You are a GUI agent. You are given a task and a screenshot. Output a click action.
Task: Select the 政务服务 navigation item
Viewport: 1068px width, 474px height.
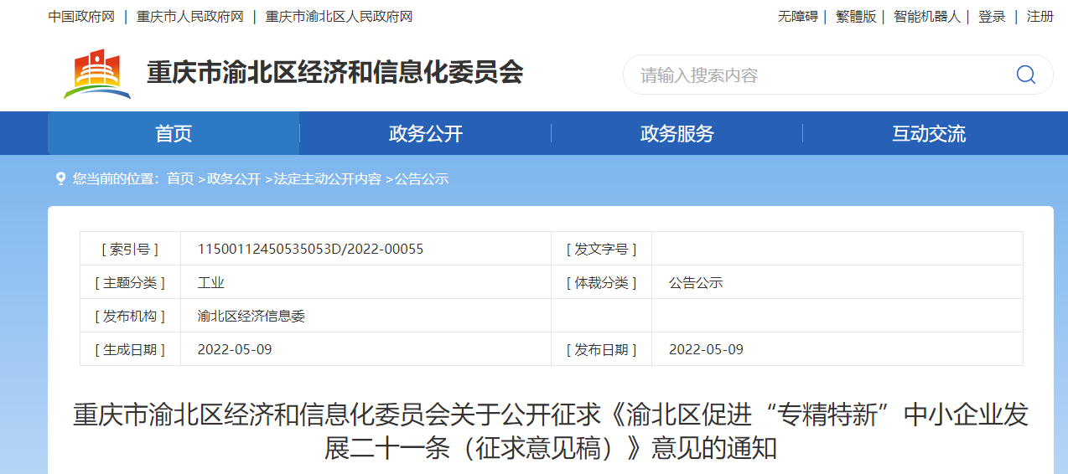pos(677,133)
